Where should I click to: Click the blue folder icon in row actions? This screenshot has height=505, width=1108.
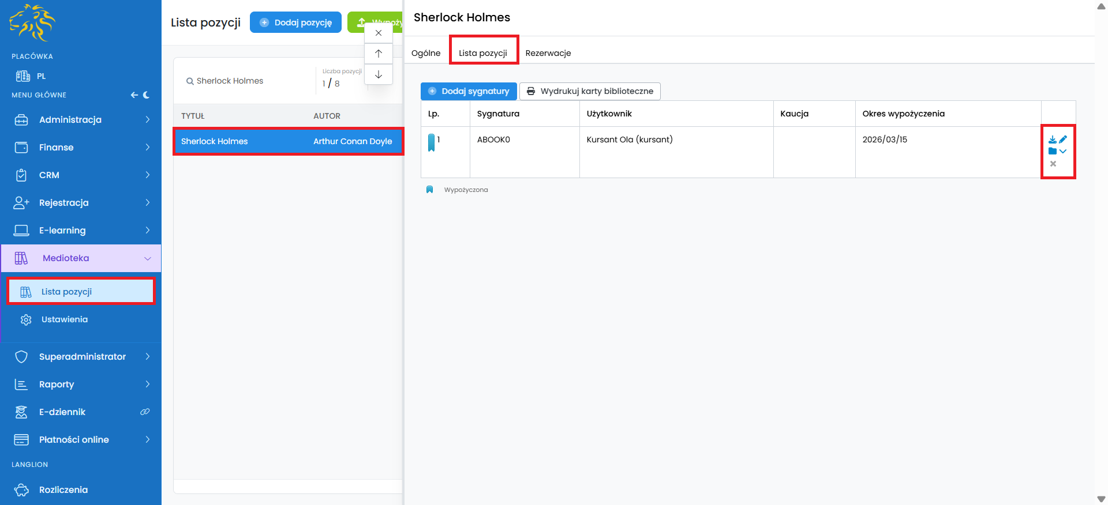[x=1053, y=151]
